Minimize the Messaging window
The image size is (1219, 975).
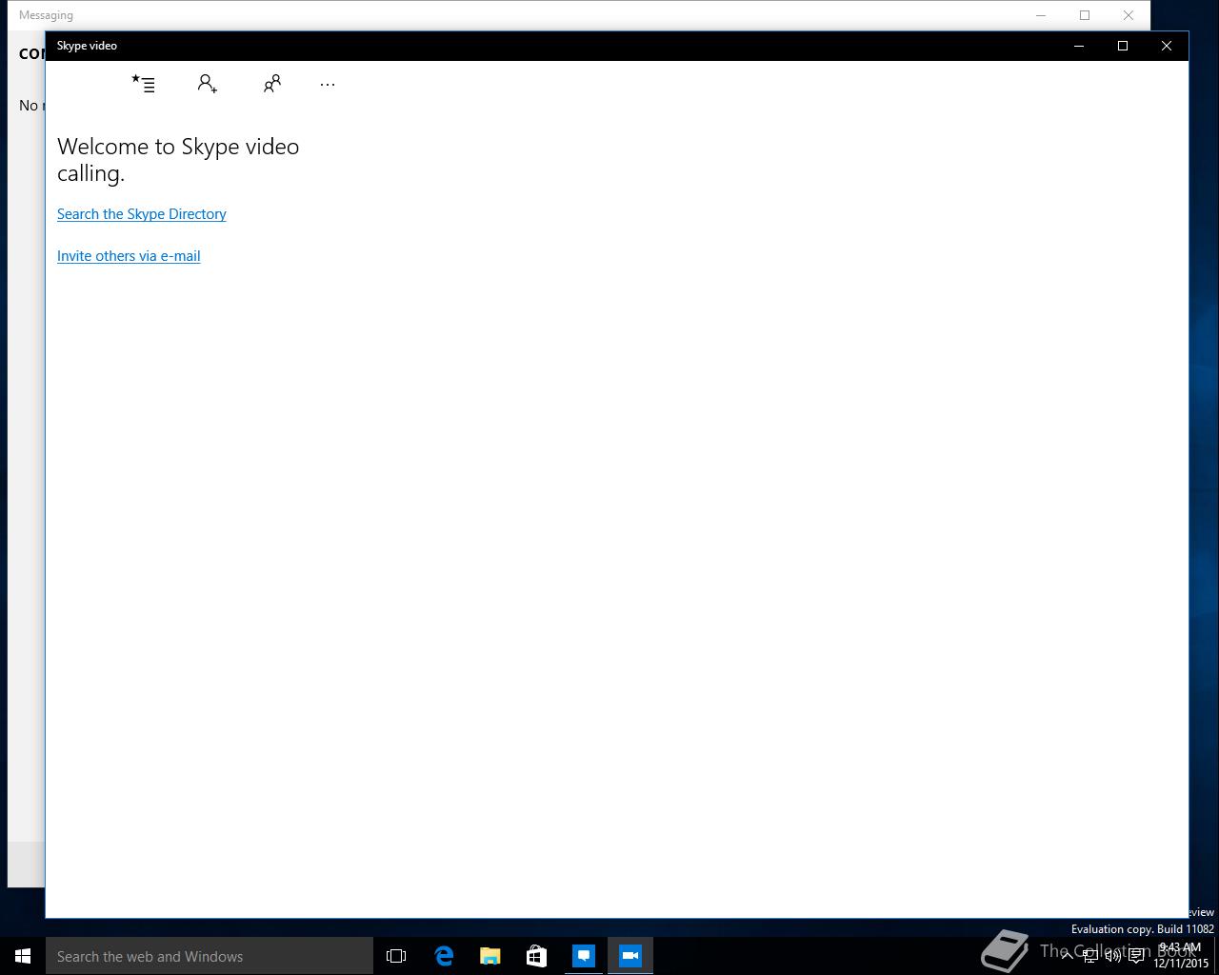click(1041, 15)
